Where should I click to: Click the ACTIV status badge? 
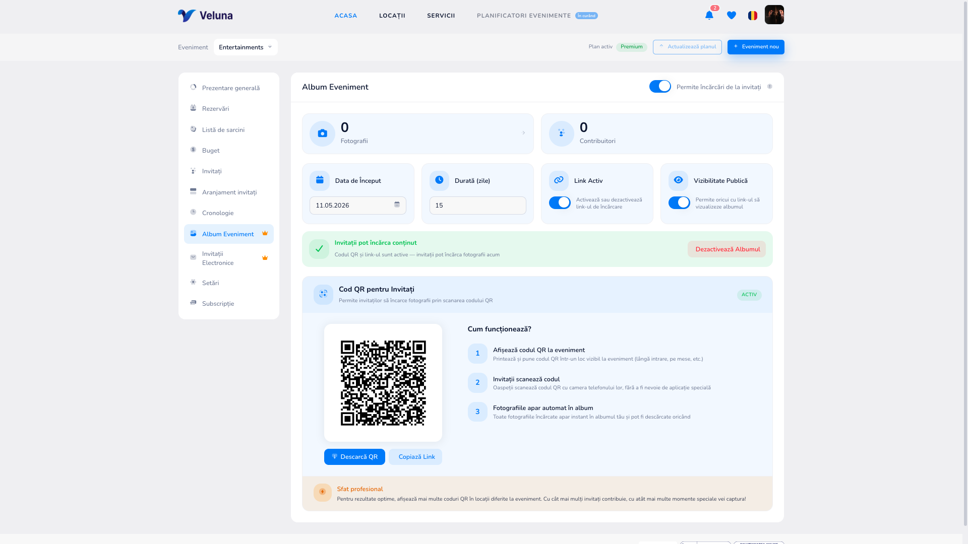(749, 295)
